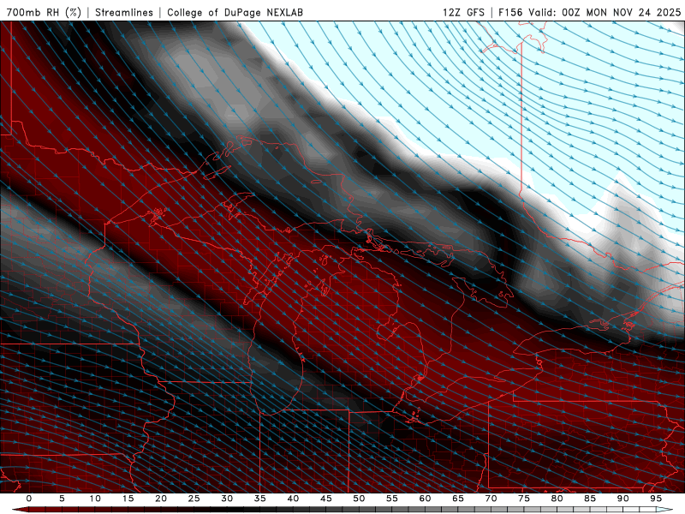Click "College of DuPage NEXLAB" header text
This screenshot has width=685, height=514.
(x=235, y=12)
